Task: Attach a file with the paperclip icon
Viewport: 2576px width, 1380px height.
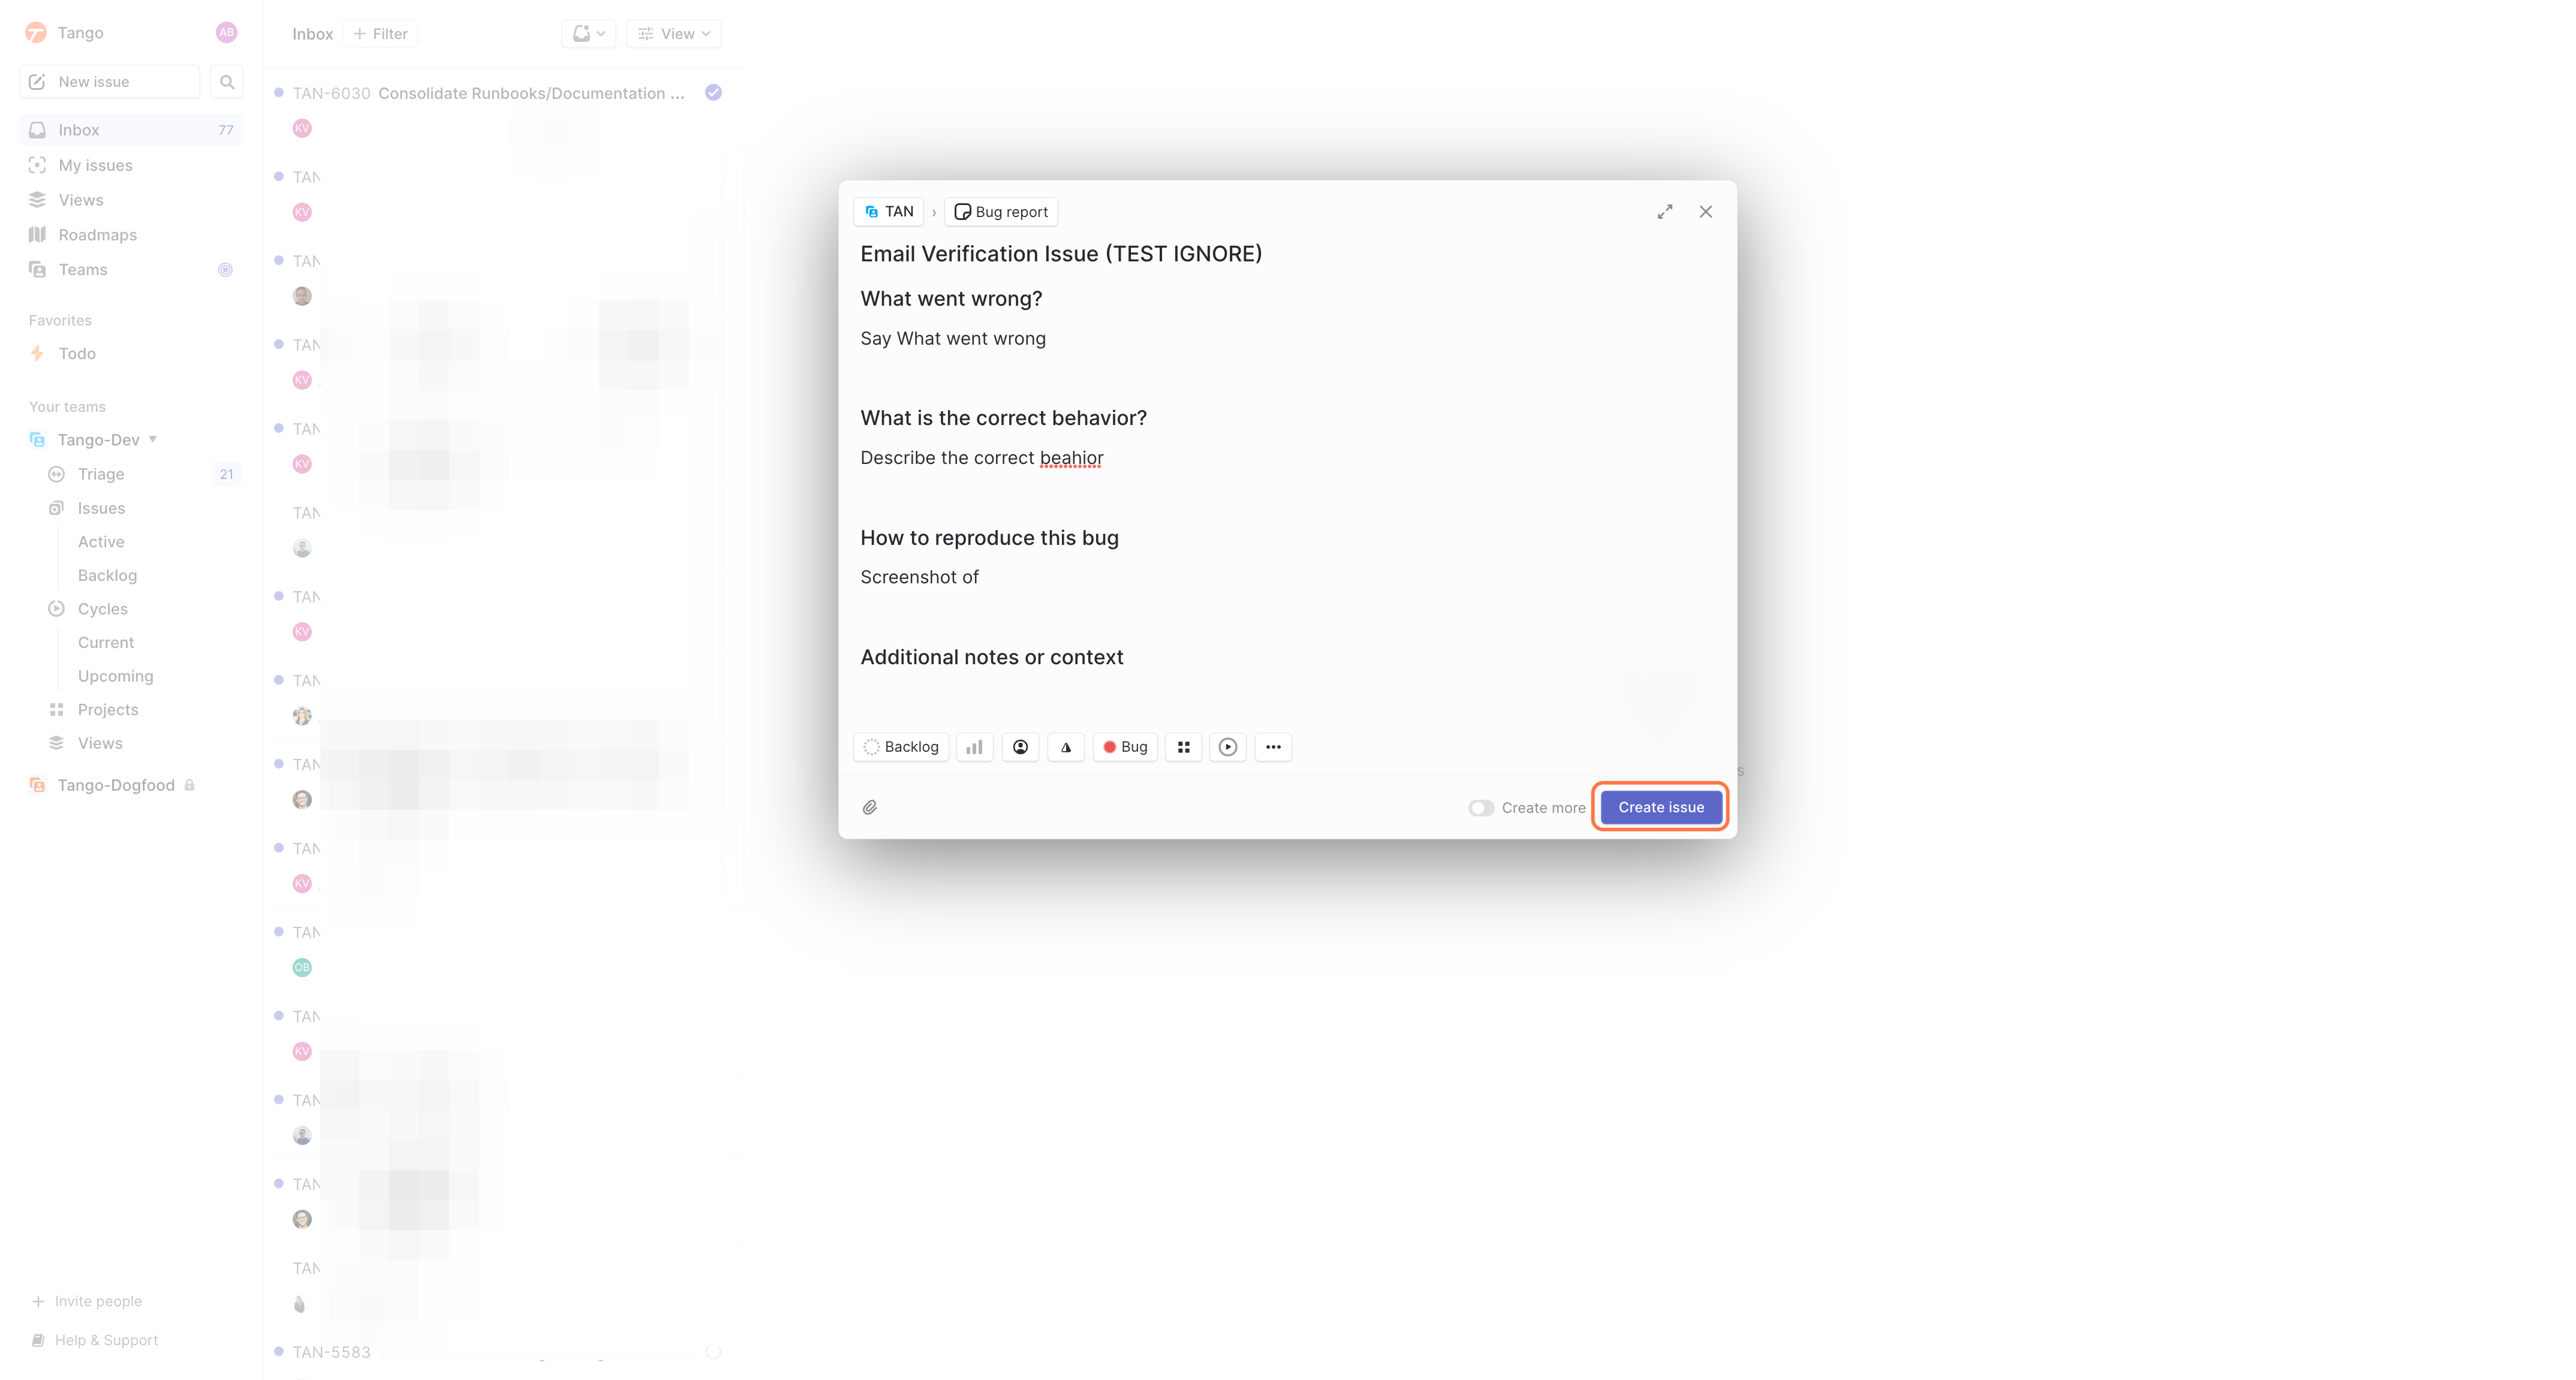Action: 870,807
